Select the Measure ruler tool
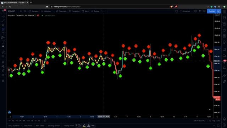 click(x=3, y=52)
